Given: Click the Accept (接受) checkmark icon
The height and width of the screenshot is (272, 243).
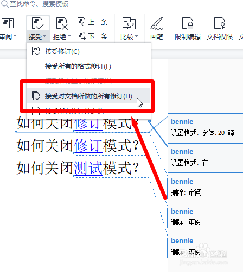Looking at the screenshot, I should pyautogui.click(x=37, y=23).
